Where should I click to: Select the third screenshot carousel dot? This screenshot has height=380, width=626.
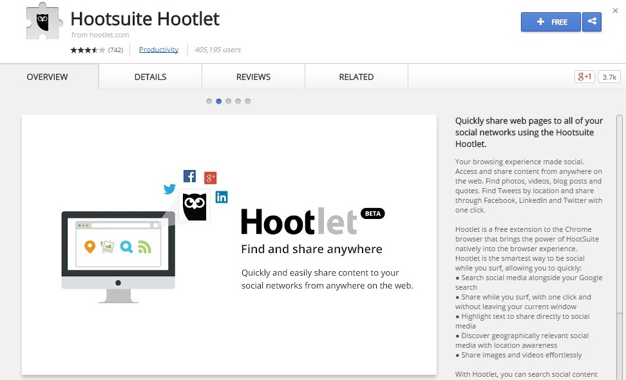click(x=229, y=101)
